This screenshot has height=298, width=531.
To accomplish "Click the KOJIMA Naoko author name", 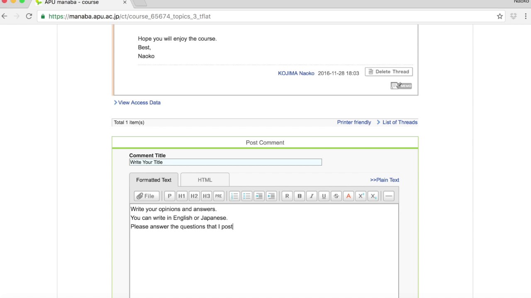I will pos(296,73).
